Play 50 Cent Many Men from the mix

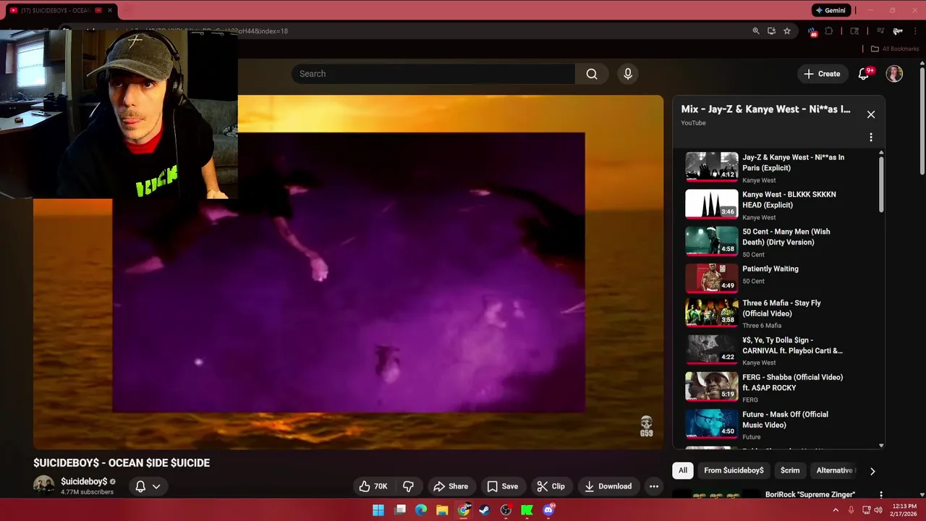pyautogui.click(x=778, y=242)
